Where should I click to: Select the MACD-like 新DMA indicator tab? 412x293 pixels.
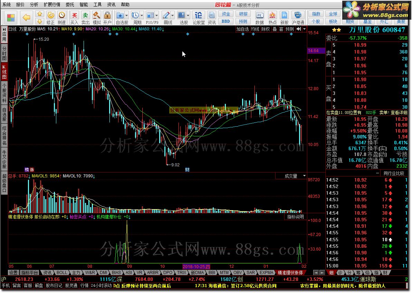(197, 273)
